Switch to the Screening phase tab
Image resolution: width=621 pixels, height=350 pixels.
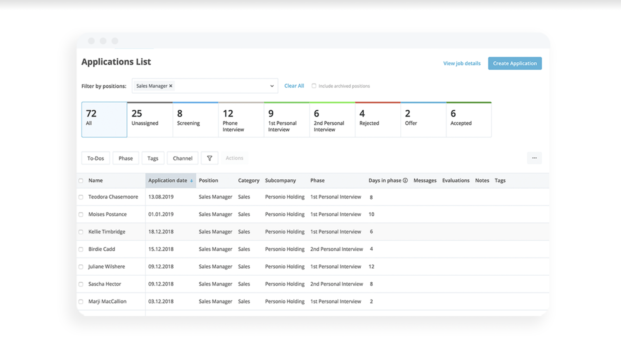195,120
